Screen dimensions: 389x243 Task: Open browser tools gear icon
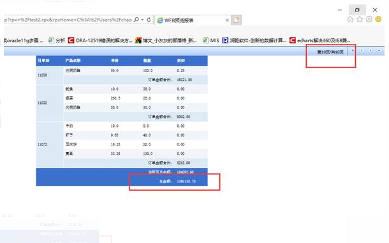point(369,19)
